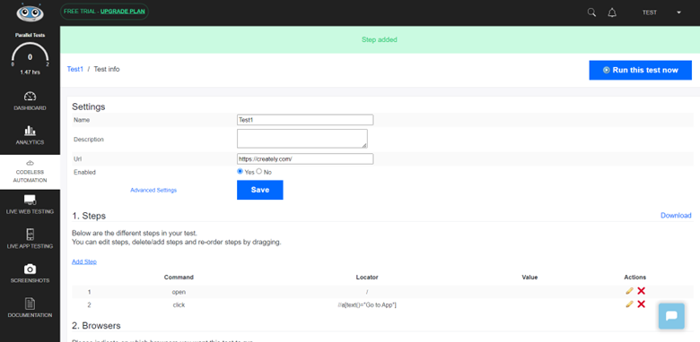
Task: Click the Download link
Action: pyautogui.click(x=676, y=215)
